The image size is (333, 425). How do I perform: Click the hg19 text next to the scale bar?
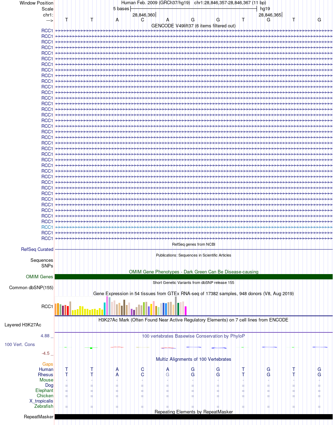265,9
